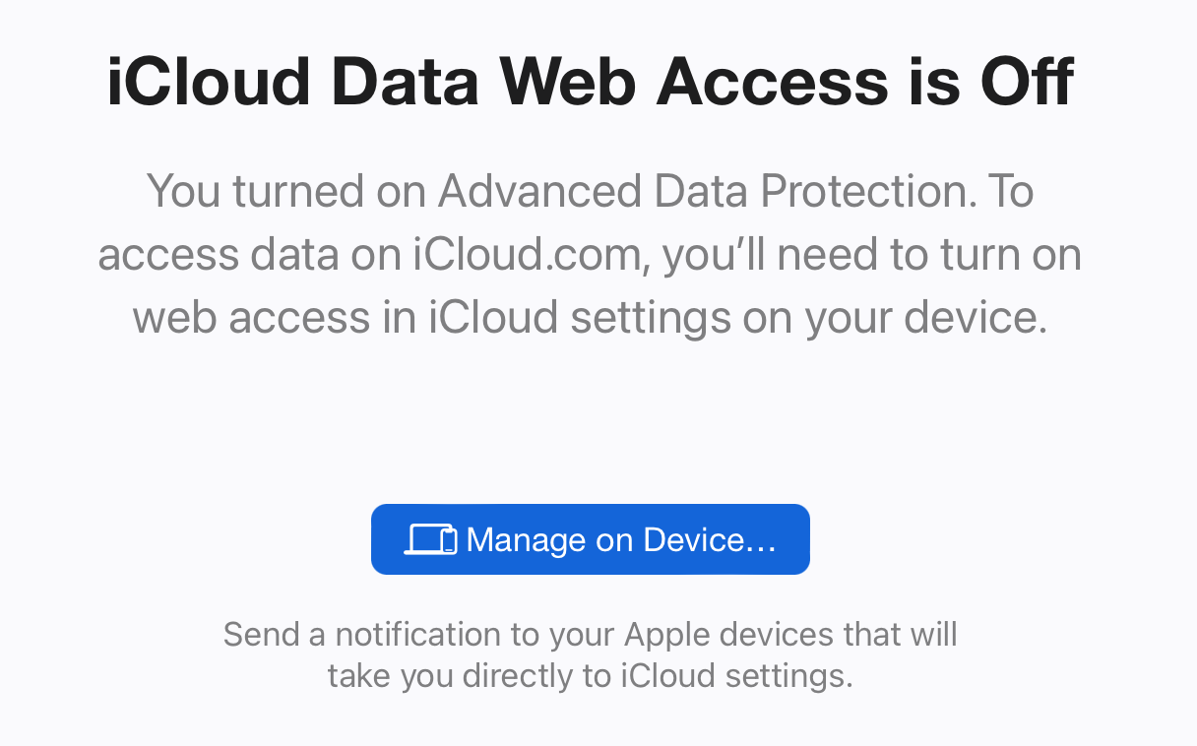Click the word "Off" in the title

point(1025,82)
